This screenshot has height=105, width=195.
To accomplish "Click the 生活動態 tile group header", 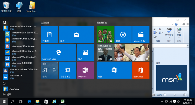I will tap(45, 23).
